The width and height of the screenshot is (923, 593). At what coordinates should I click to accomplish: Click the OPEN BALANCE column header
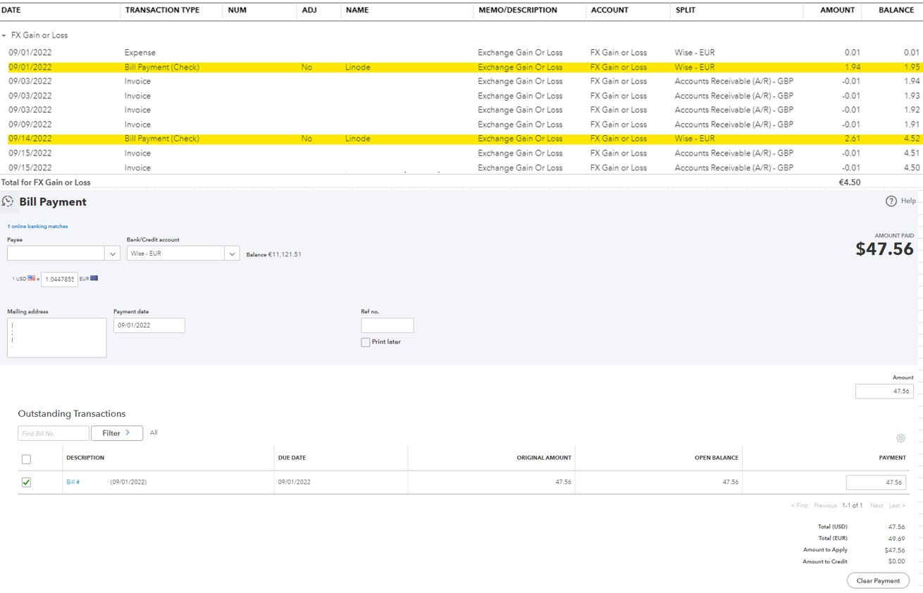(717, 458)
